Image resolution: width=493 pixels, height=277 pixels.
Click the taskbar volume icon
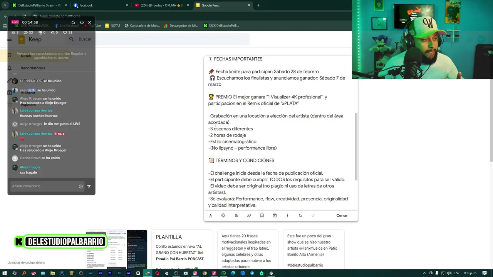(449, 273)
